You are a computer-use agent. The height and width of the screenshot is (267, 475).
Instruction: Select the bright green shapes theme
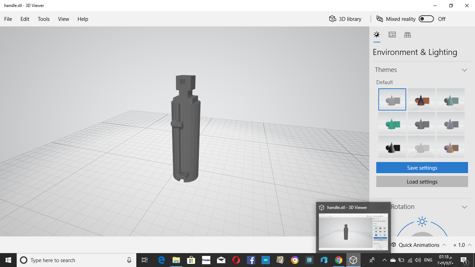coord(392,123)
